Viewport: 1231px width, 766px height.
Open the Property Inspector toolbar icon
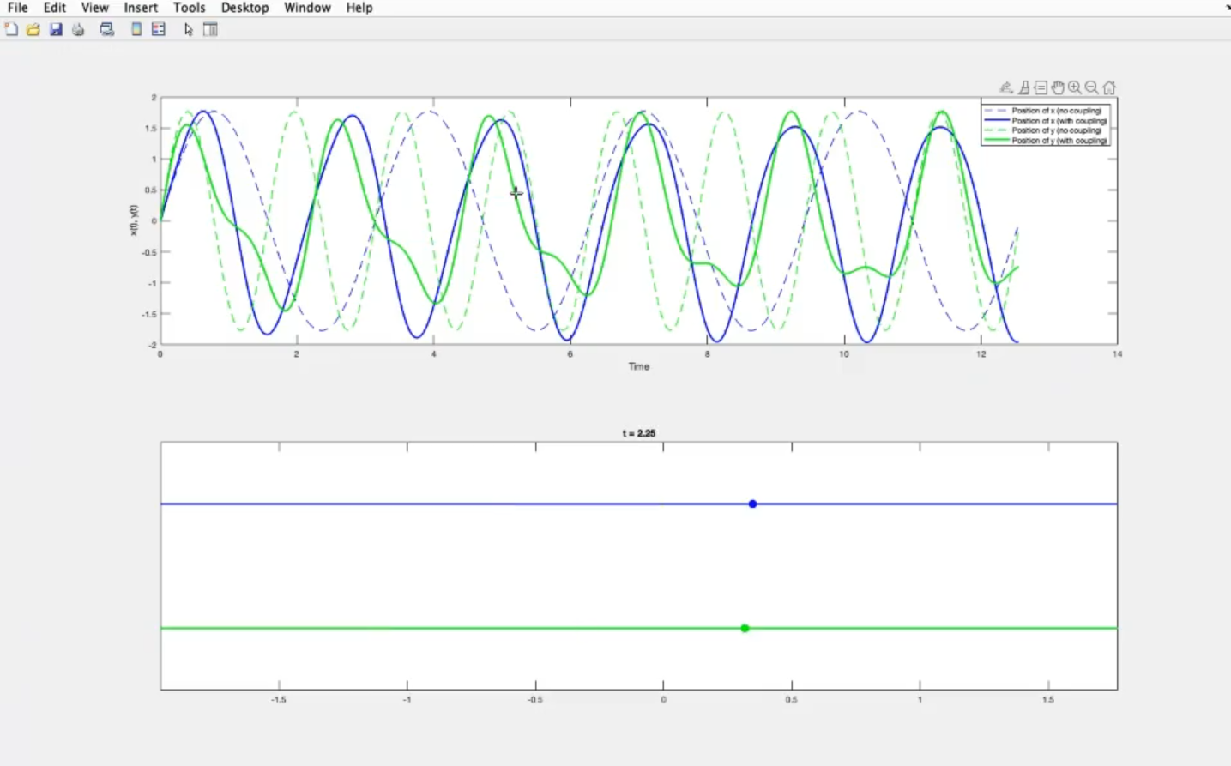click(x=210, y=29)
